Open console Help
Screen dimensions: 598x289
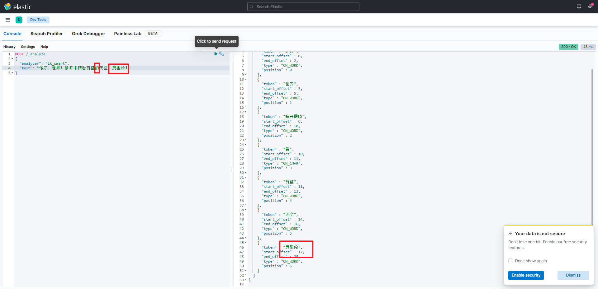[x=44, y=47]
